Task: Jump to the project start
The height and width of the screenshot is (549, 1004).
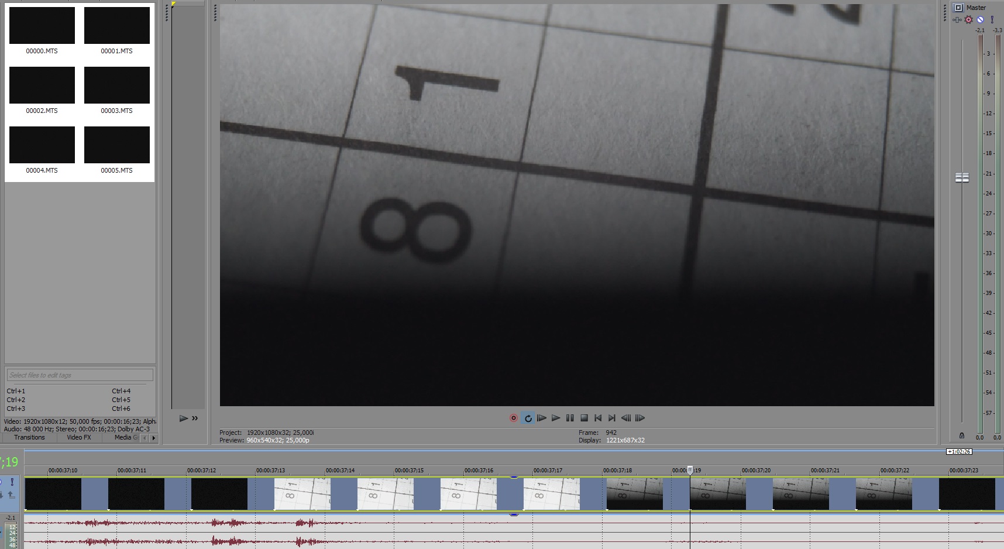Action: click(x=598, y=418)
